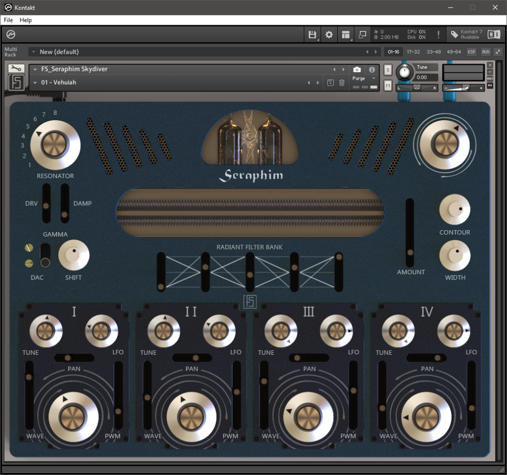Viewport: 507px width, 475px height.
Task: Minimize the instrument header with the minus icon
Action: click(490, 72)
